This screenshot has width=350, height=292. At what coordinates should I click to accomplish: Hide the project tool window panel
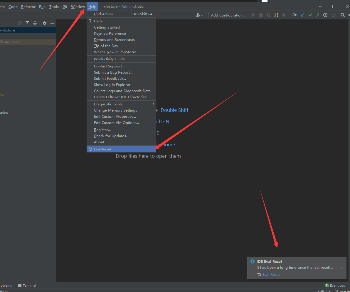click(52, 23)
